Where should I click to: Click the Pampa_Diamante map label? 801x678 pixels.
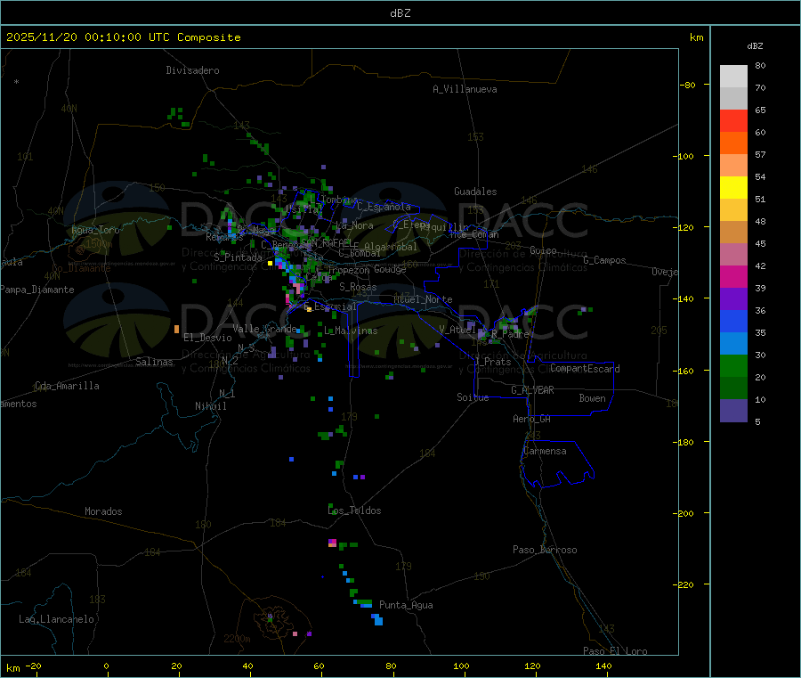coord(36,290)
